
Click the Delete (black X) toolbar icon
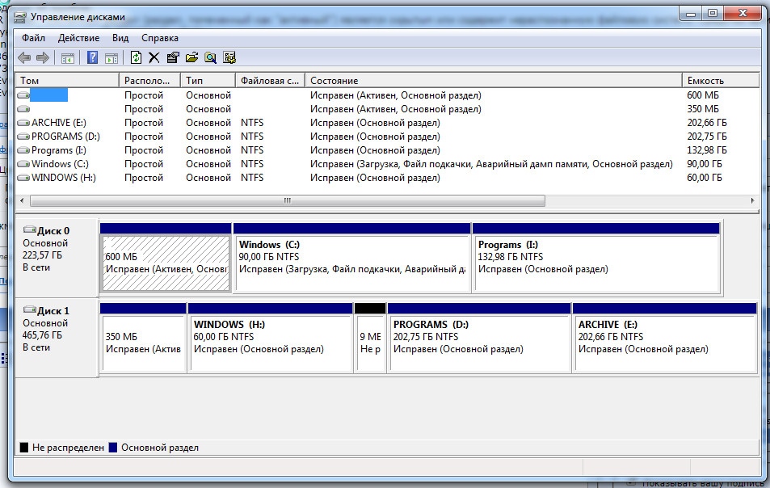154,57
